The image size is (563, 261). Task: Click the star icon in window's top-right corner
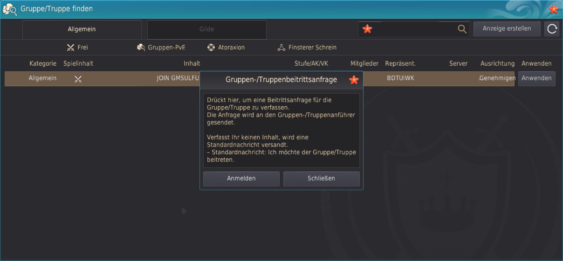pyautogui.click(x=553, y=9)
